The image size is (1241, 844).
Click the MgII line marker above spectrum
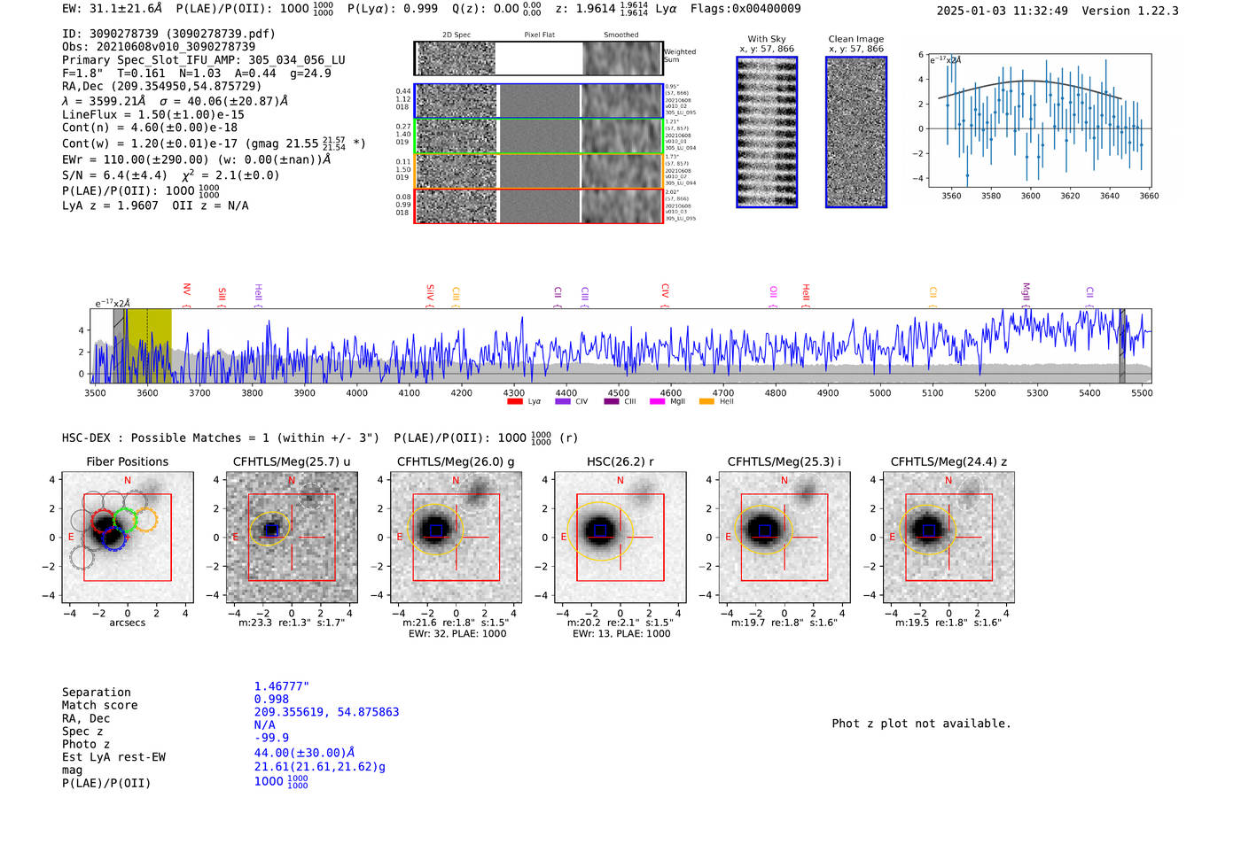pos(1026,295)
